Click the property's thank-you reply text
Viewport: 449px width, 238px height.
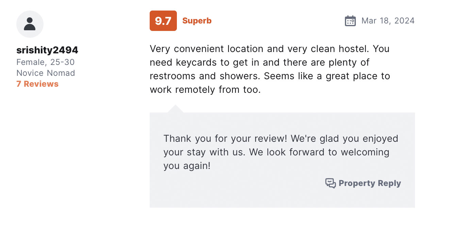click(x=281, y=152)
